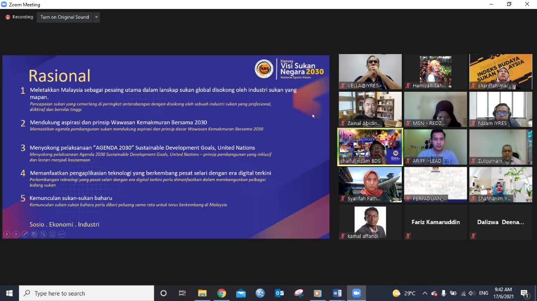Open the ENG language input selector
This screenshot has height=301, width=537.
coord(483,293)
